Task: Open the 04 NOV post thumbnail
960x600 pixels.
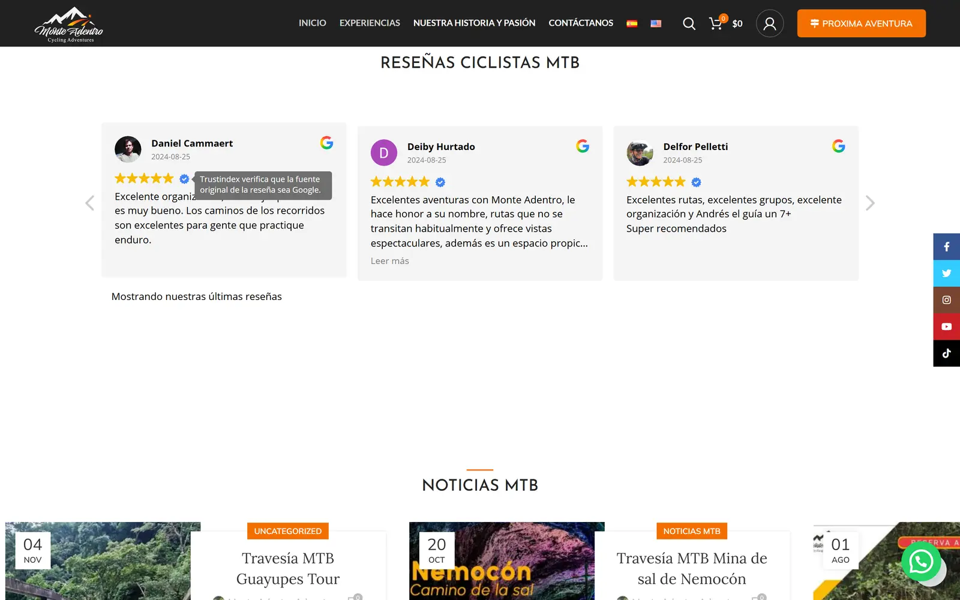Action: [103, 561]
